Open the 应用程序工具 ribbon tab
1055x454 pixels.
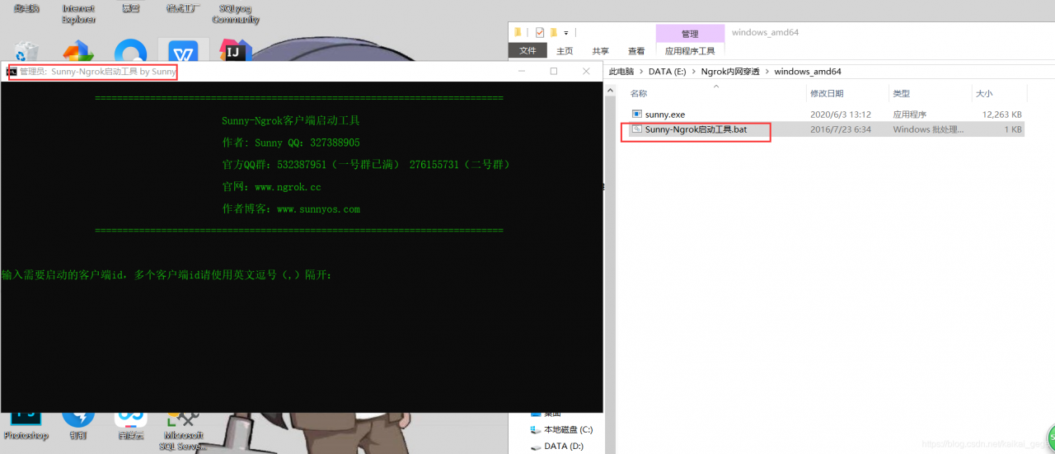pyautogui.click(x=690, y=50)
